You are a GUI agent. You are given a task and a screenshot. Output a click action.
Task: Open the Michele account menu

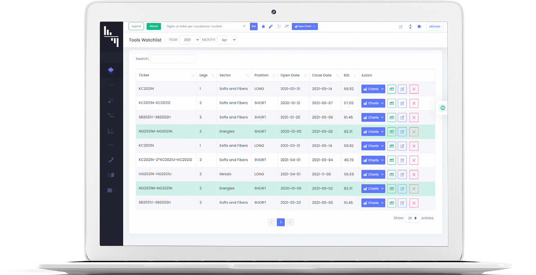click(x=435, y=26)
